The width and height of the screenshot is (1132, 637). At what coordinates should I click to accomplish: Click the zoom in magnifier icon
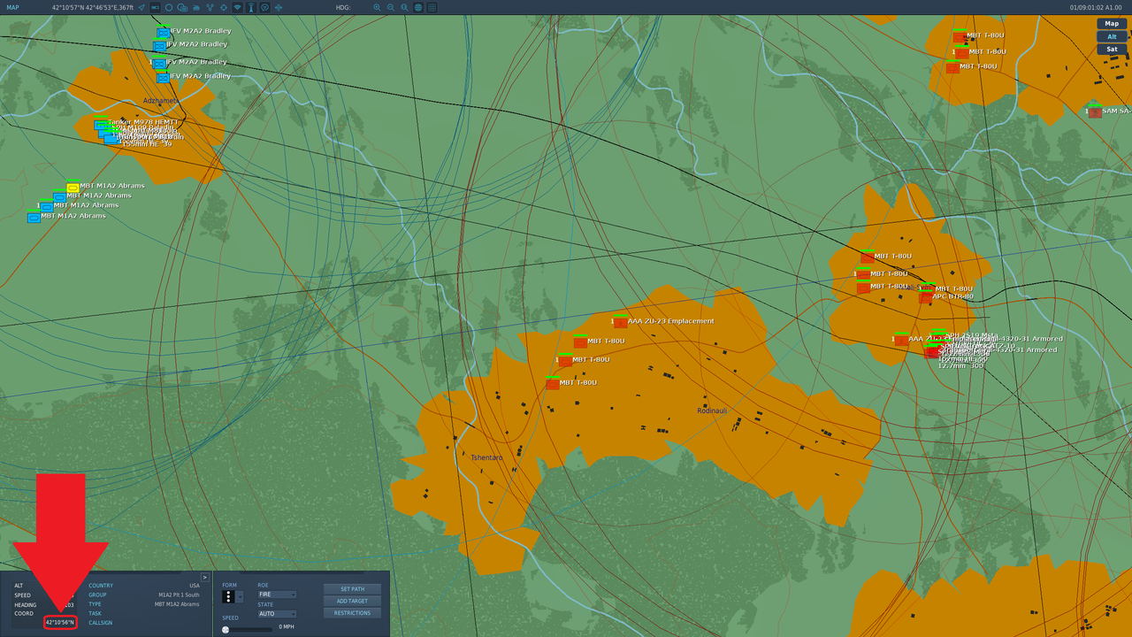click(377, 7)
